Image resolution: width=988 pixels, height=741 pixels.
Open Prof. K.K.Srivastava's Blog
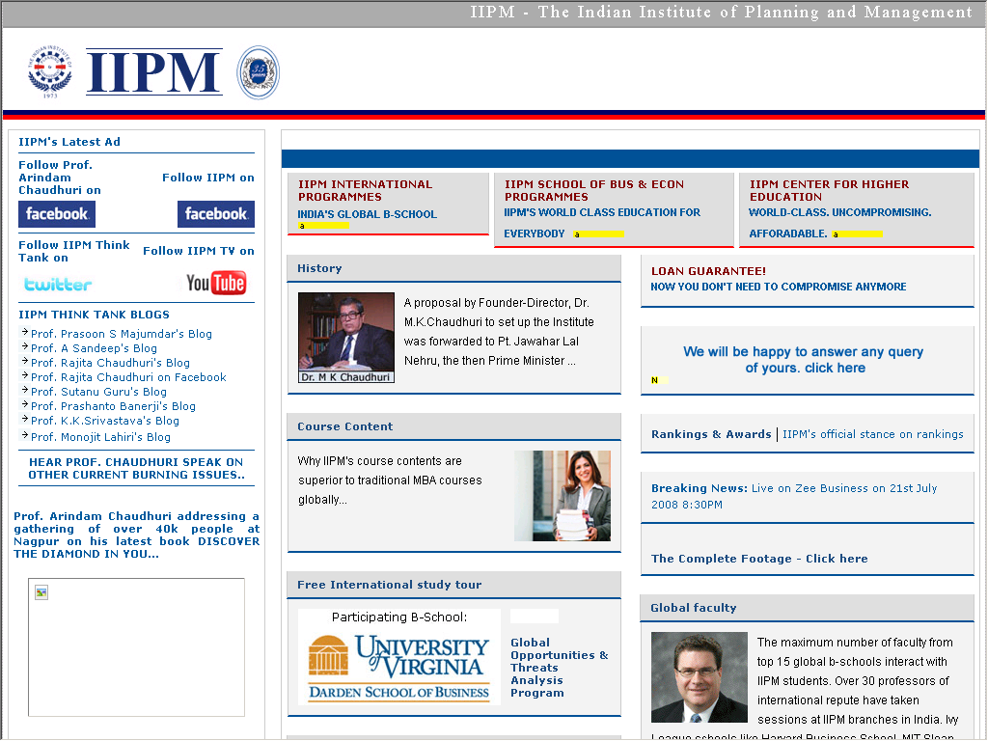105,421
